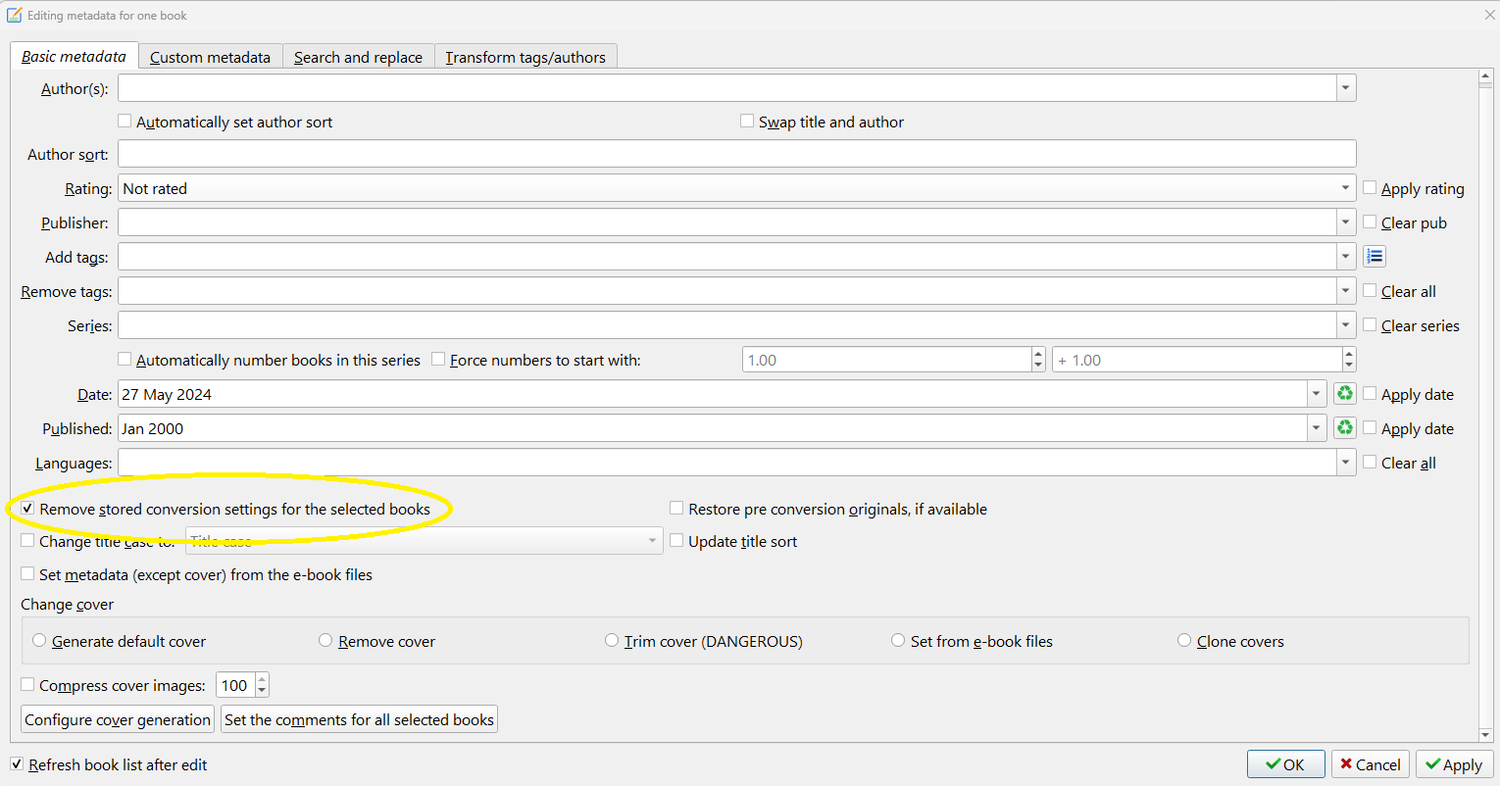Expand the Publisher dropdown arrow
This screenshot has height=786, width=1500.
(x=1344, y=222)
